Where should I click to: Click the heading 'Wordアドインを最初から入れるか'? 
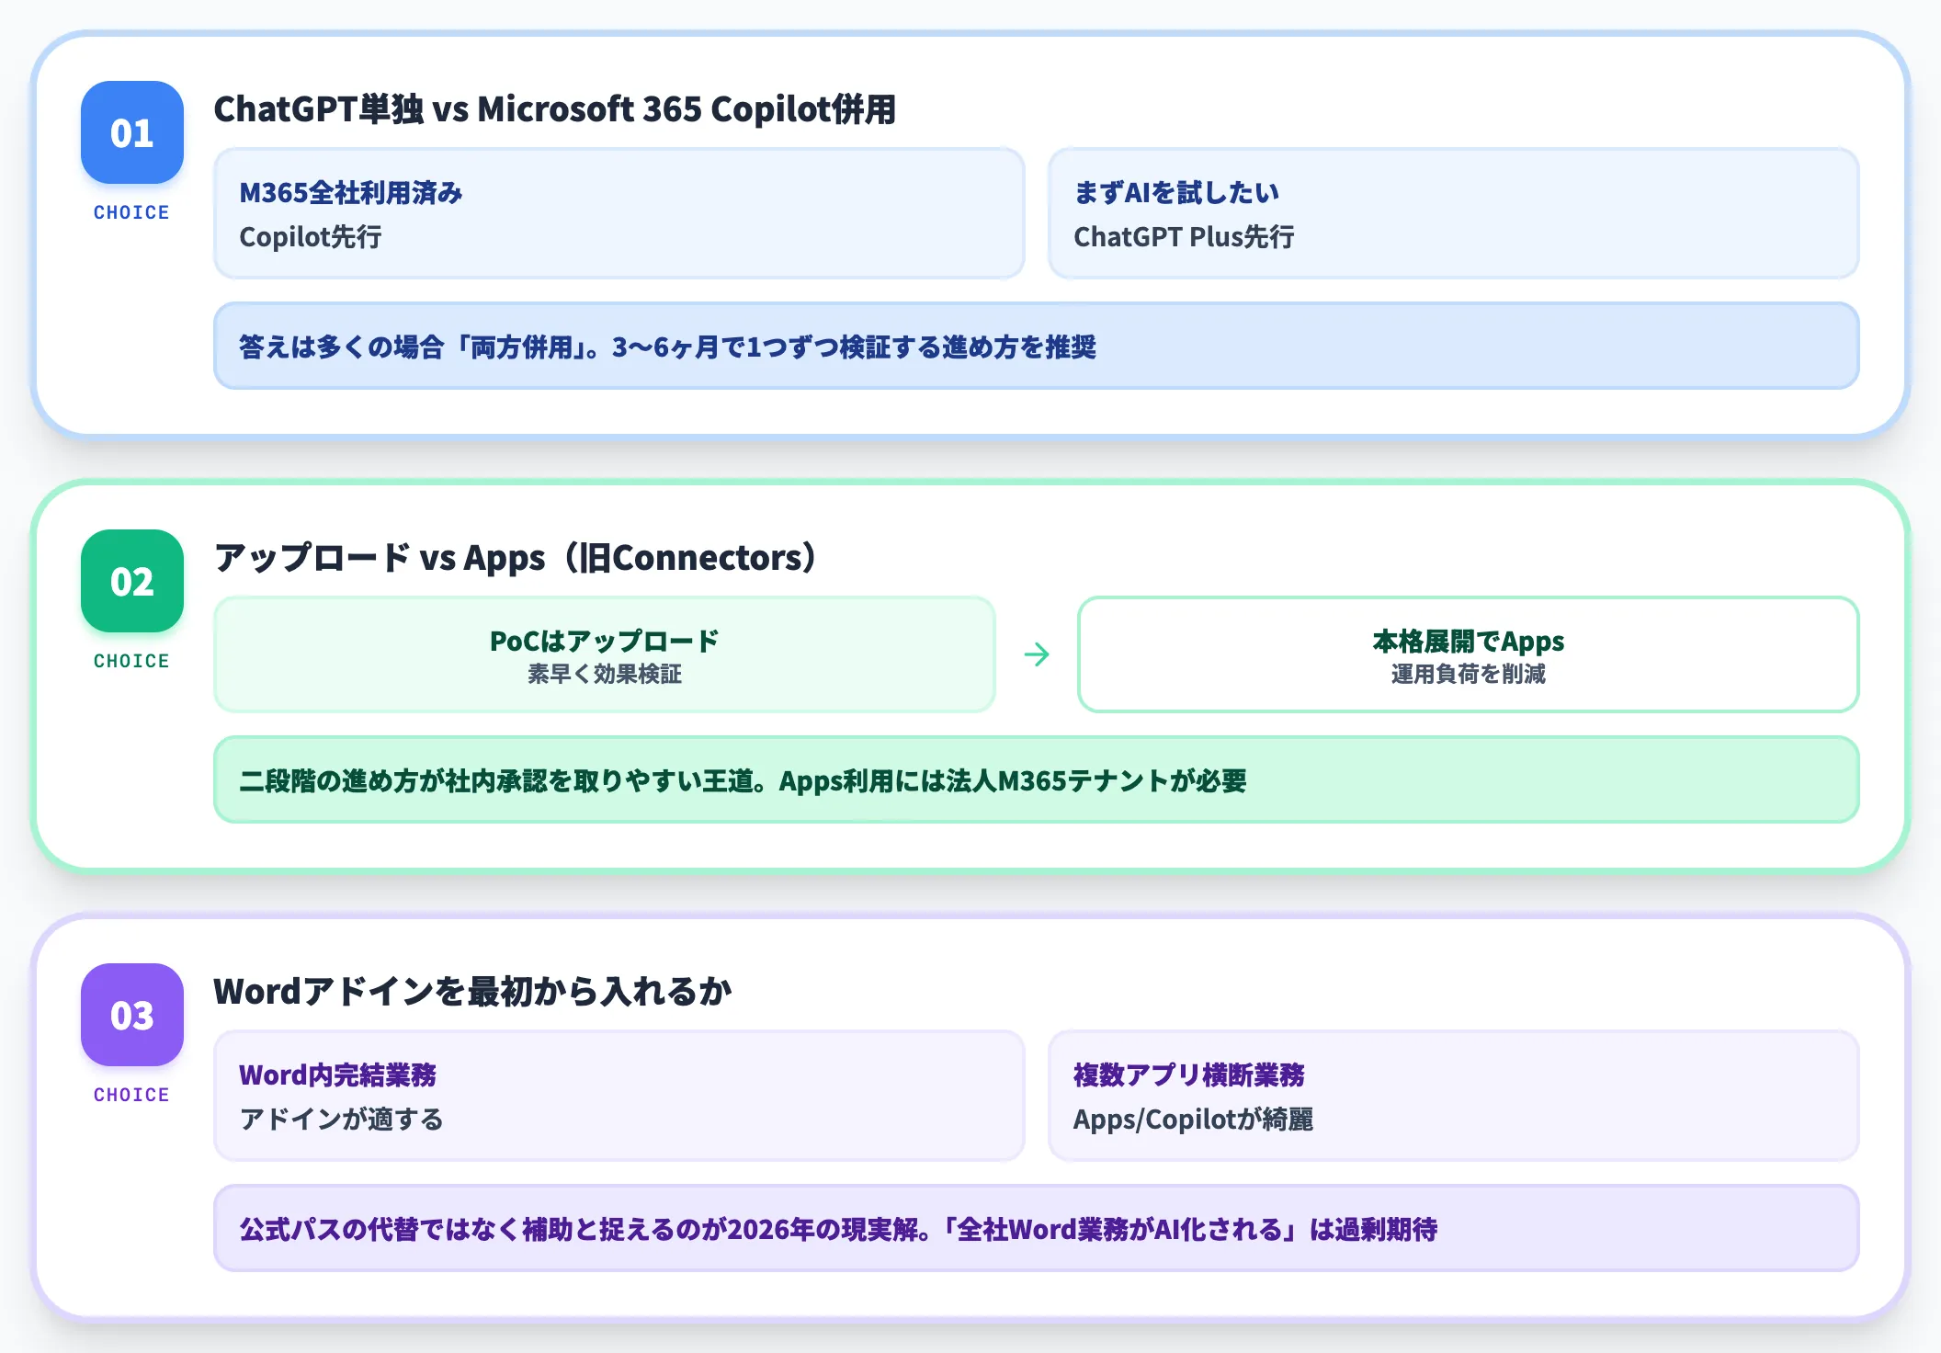472,992
